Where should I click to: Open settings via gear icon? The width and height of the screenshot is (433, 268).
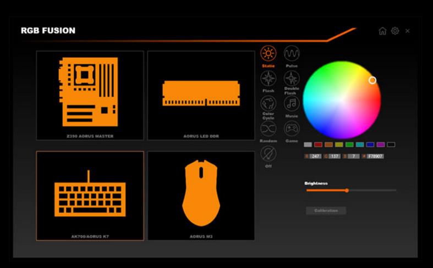pos(395,31)
